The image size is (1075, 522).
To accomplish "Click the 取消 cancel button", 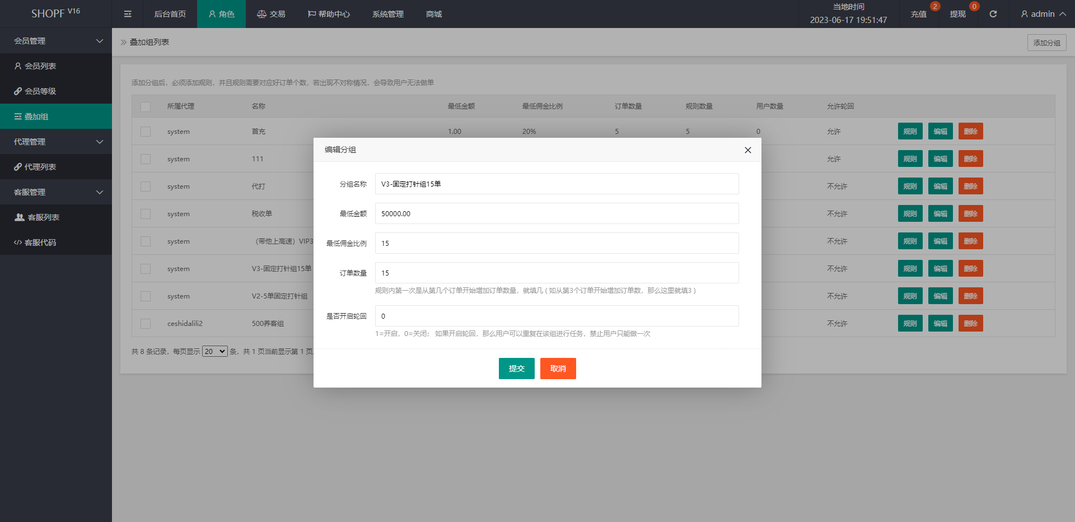I will 558,369.
